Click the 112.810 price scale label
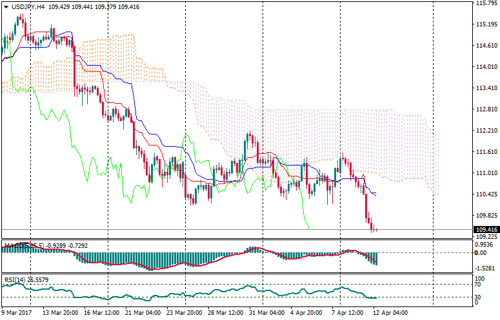Screen dimensions: 500x320 (486, 109)
